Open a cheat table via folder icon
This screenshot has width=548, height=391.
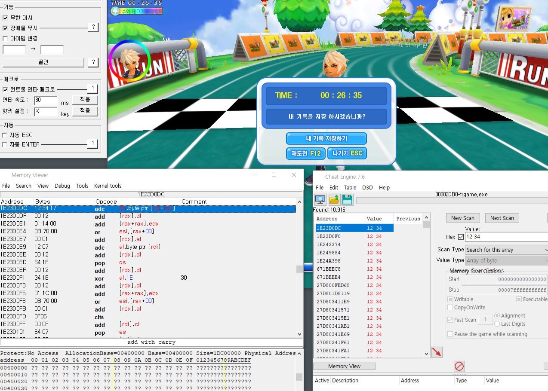click(334, 200)
